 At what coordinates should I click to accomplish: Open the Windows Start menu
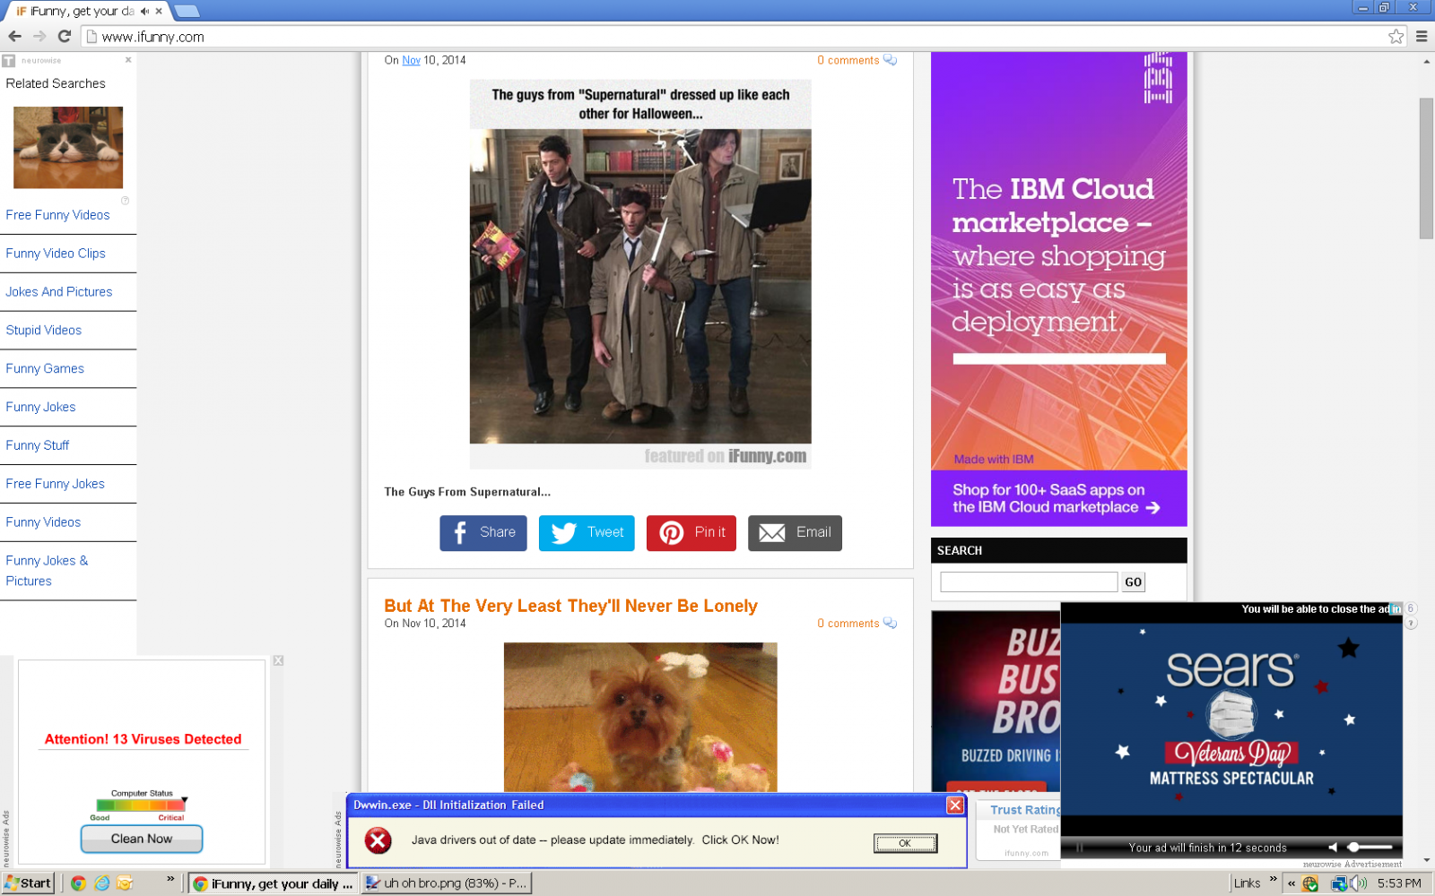coord(28,883)
